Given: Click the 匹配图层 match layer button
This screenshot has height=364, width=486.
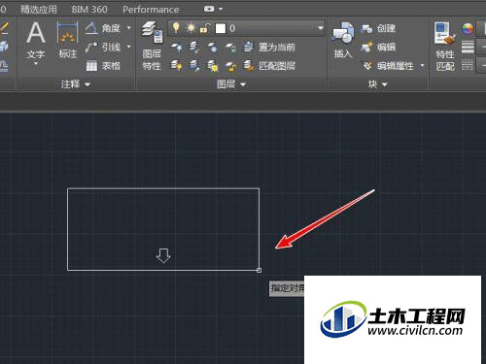Looking at the screenshot, I should tap(269, 66).
